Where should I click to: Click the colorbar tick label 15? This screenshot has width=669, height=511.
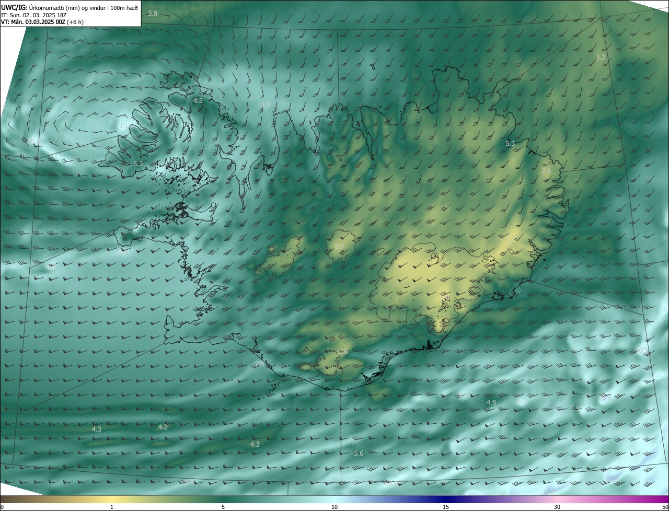(x=446, y=507)
